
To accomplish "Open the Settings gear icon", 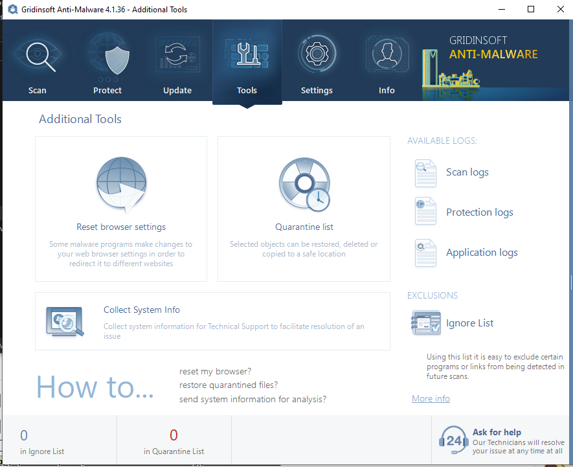I will (x=317, y=54).
